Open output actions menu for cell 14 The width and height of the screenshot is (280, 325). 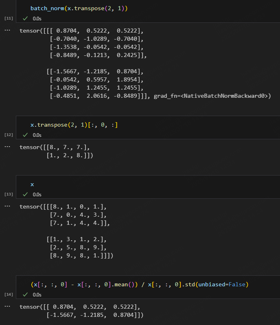click(7, 306)
